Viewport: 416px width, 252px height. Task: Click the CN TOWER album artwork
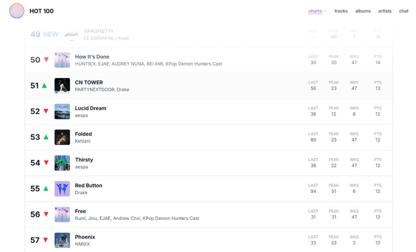click(x=62, y=86)
